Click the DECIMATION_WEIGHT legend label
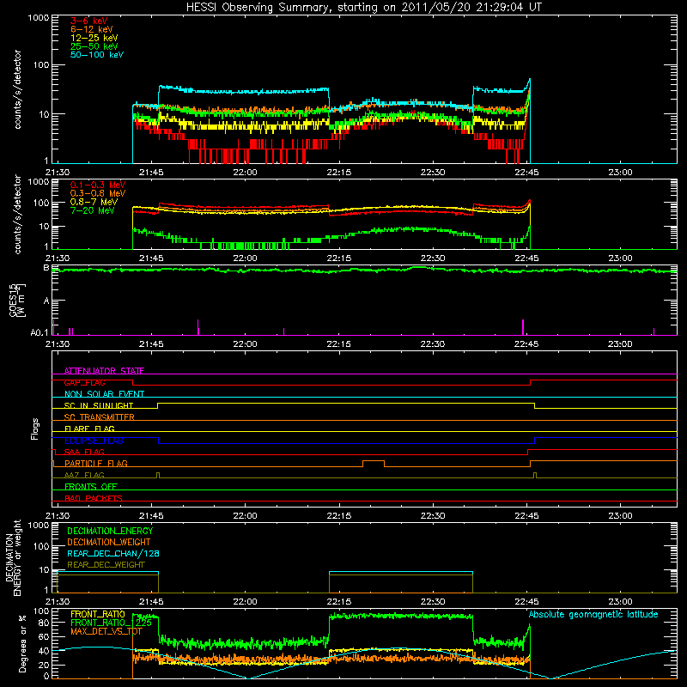Screen dimensions: 687x687 (109, 542)
